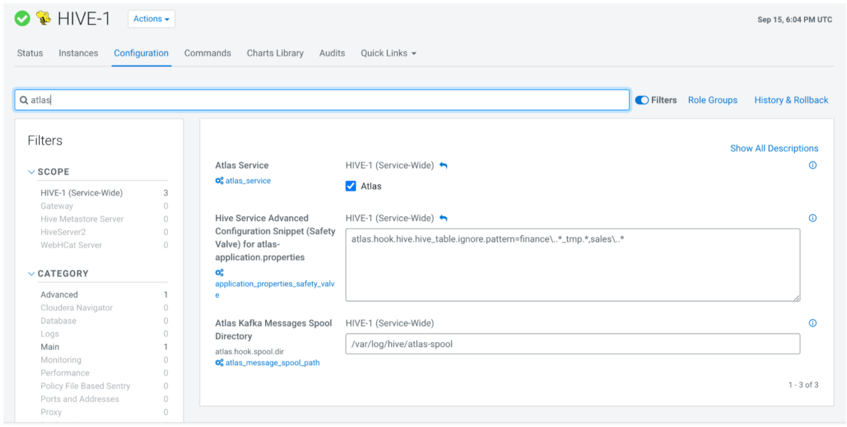Uncheck the Atlas checkbox
The height and width of the screenshot is (427, 847).
pyautogui.click(x=351, y=187)
